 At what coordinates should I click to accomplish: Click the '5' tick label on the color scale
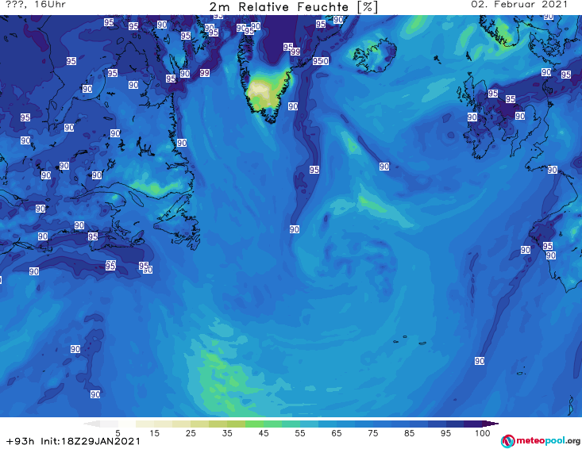[x=118, y=433]
